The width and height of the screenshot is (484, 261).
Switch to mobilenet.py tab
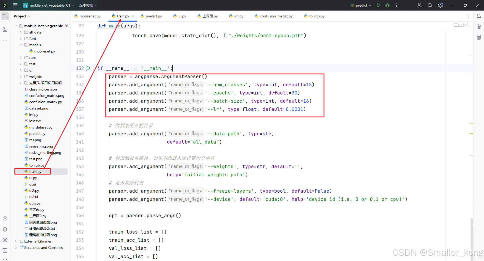tap(88, 16)
